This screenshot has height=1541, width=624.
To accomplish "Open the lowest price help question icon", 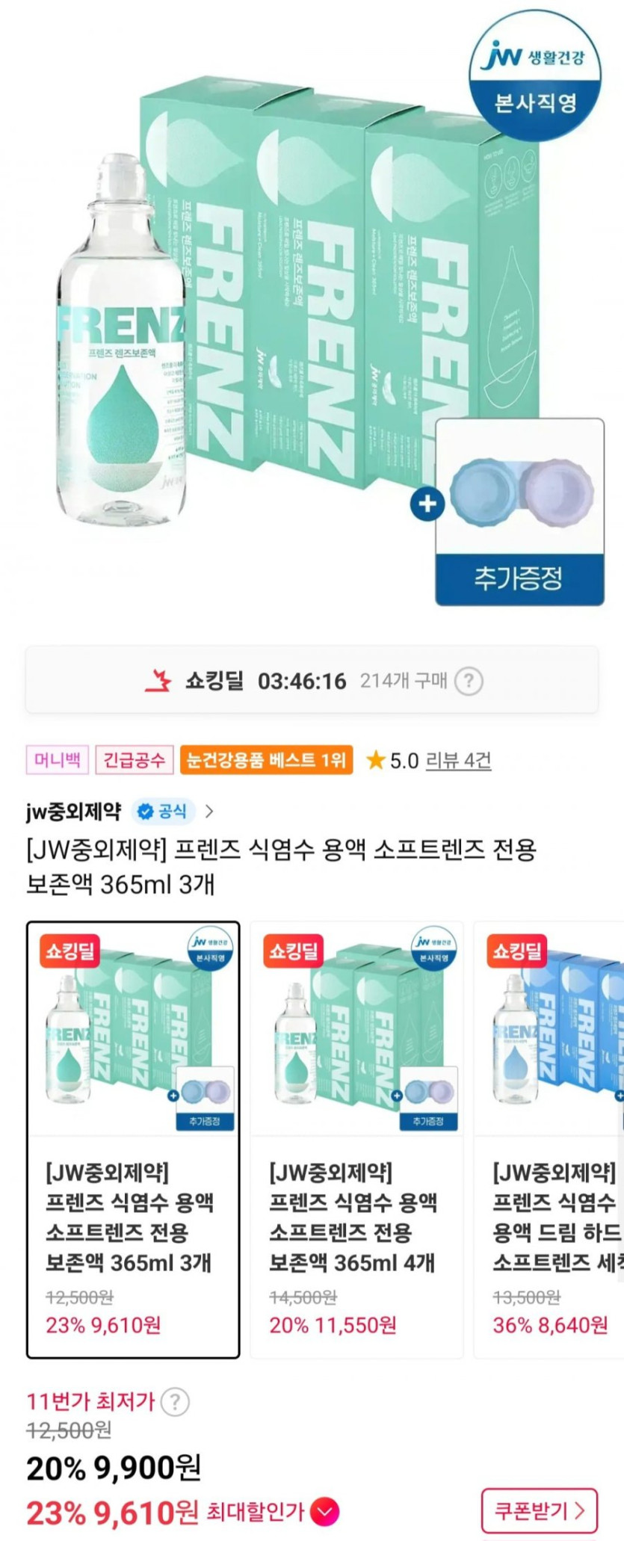I will 175,1401.
